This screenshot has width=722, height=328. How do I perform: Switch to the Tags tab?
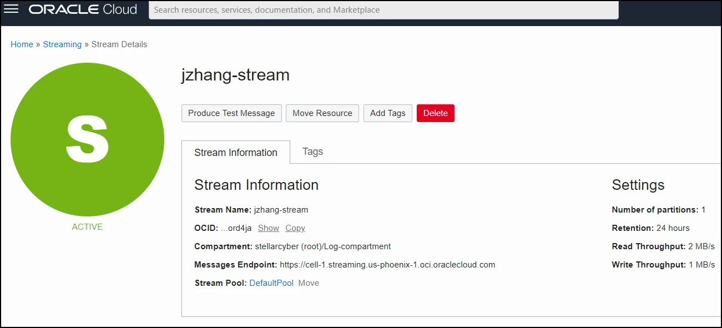312,152
